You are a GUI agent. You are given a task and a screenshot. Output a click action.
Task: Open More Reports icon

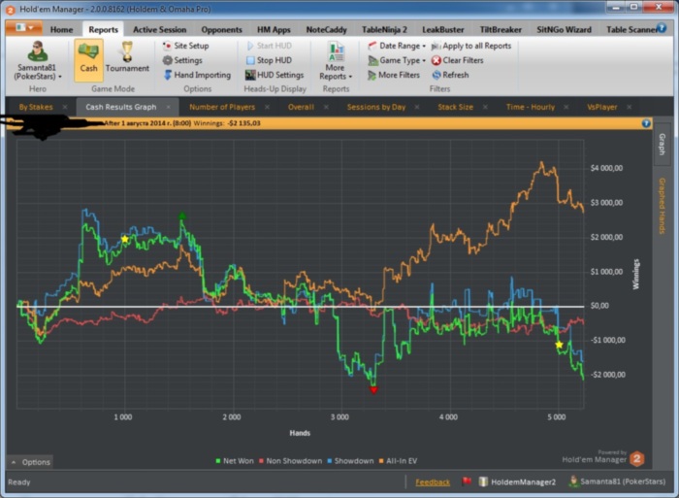[336, 51]
